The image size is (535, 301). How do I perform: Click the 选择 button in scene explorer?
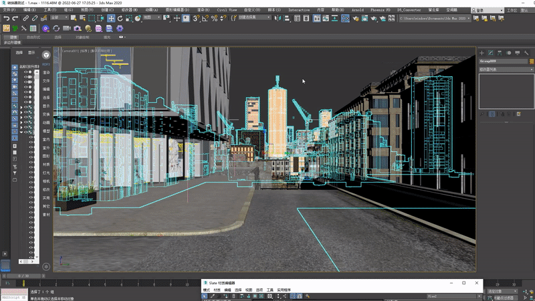[x=19, y=52]
